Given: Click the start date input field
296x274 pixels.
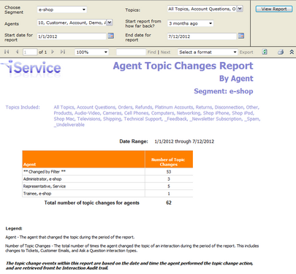Looking at the screenshot, I should point(72,36).
